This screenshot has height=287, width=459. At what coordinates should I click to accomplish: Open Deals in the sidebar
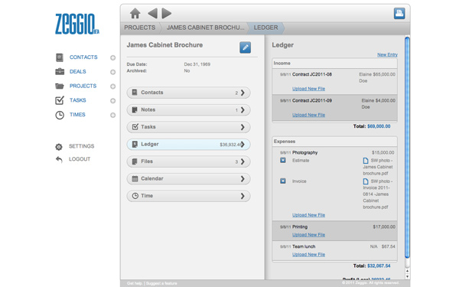(77, 71)
